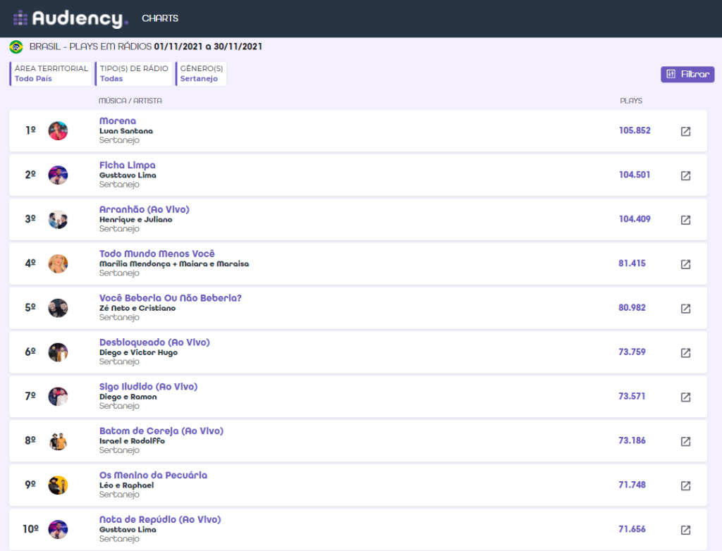
Task: Click the Audiency logo in header
Action: 71,18
